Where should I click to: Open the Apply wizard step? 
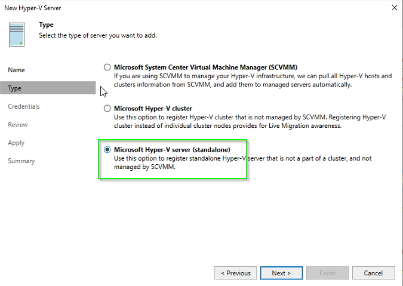(16, 143)
